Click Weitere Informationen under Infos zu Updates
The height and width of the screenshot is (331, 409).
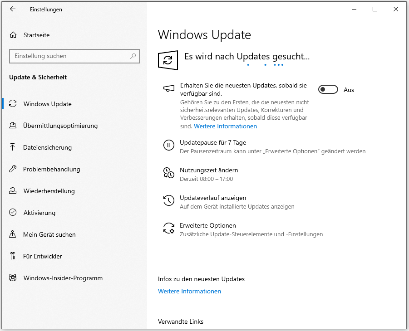189,291
